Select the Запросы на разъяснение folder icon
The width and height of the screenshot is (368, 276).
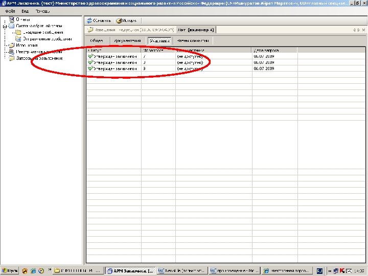point(11,58)
